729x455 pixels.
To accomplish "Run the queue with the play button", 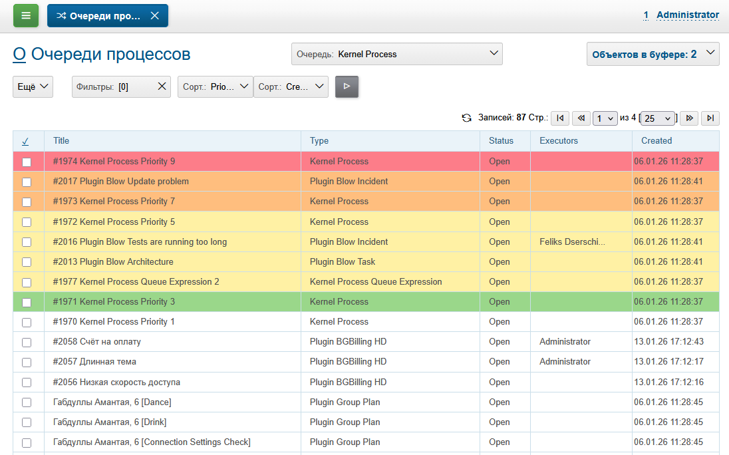I will click(x=347, y=86).
